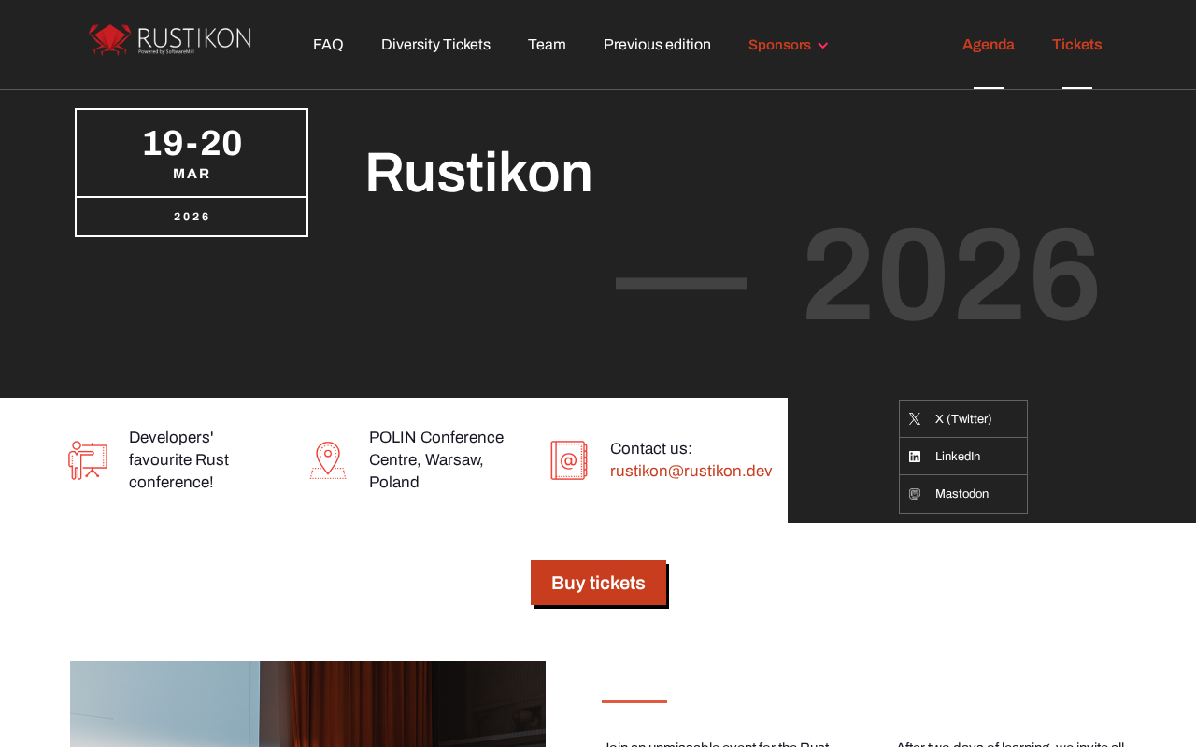Expand the Sponsors dropdown menu
Image resolution: width=1196 pixels, height=747 pixels.
[x=788, y=45]
